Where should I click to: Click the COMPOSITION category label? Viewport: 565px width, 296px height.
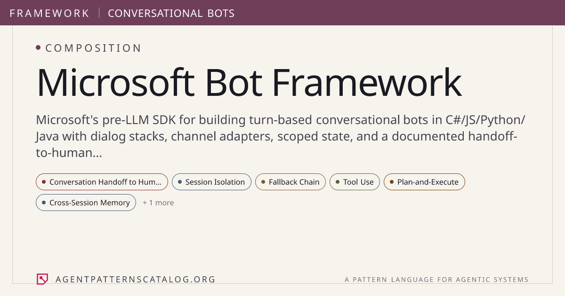94,48
